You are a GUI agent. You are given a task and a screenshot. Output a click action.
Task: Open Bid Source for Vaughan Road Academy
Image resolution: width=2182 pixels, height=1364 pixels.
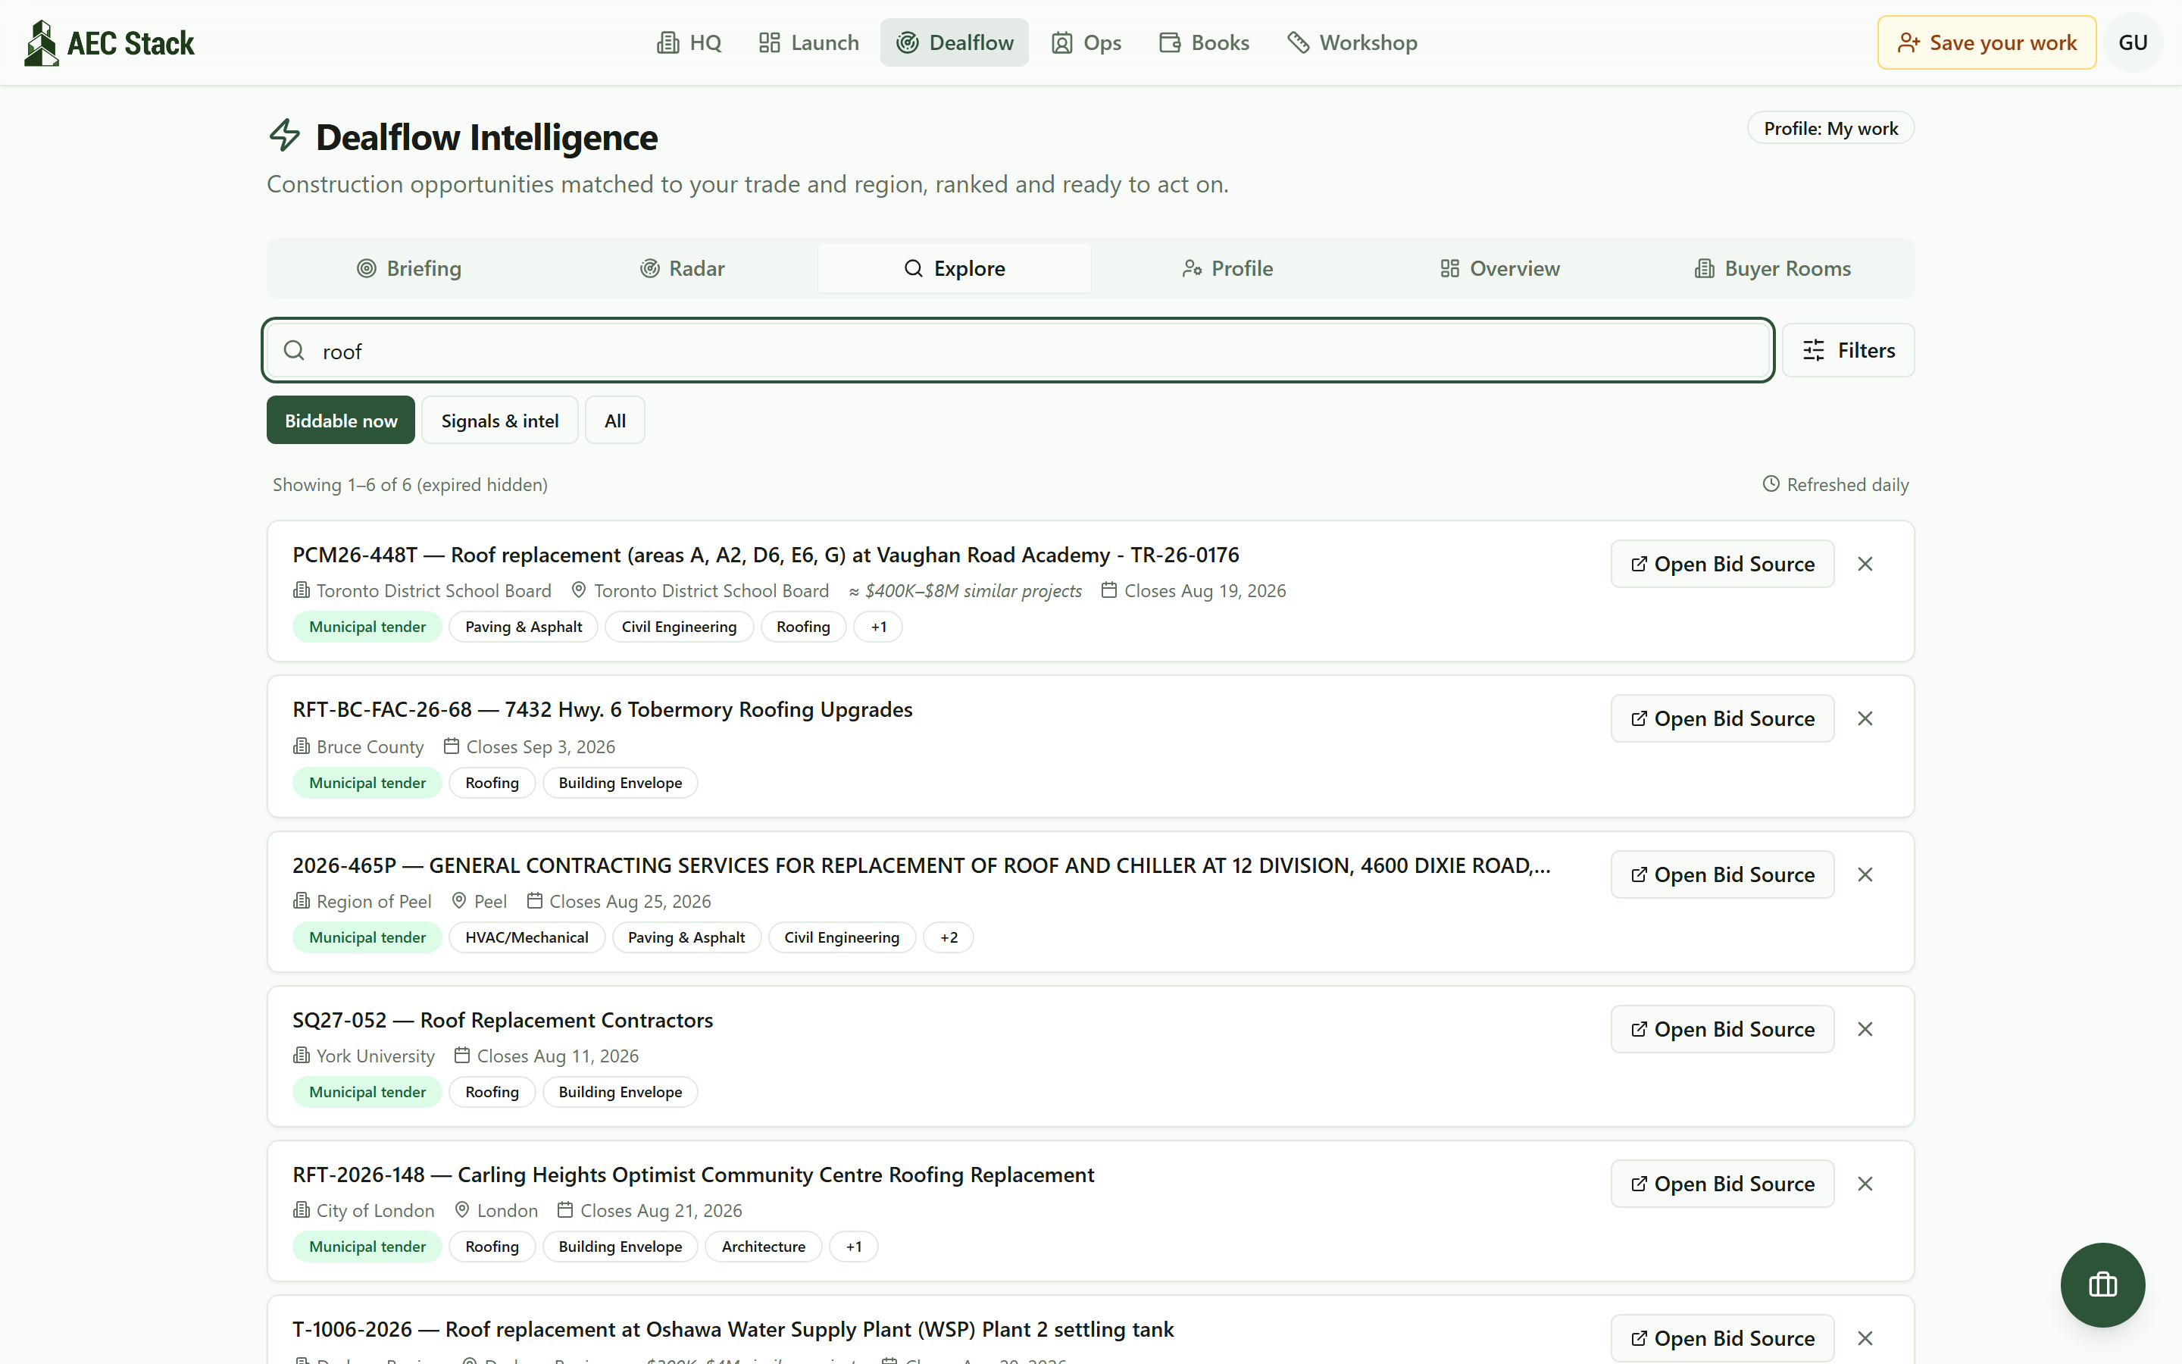click(1722, 564)
